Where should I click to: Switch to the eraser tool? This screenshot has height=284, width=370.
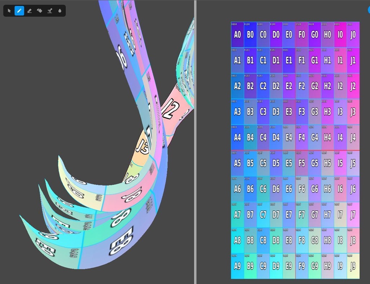pyautogui.click(x=30, y=11)
